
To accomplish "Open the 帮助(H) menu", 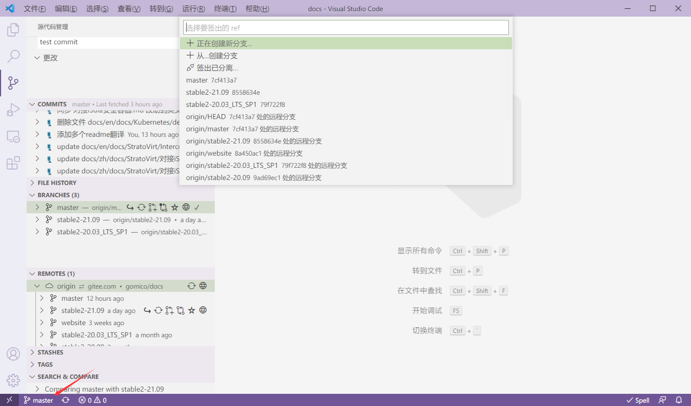I will point(257,9).
